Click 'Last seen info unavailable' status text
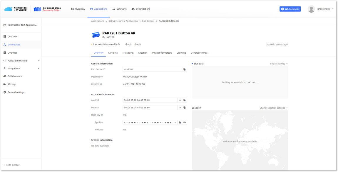Viewport: 338px width, 172px height. 106,44
